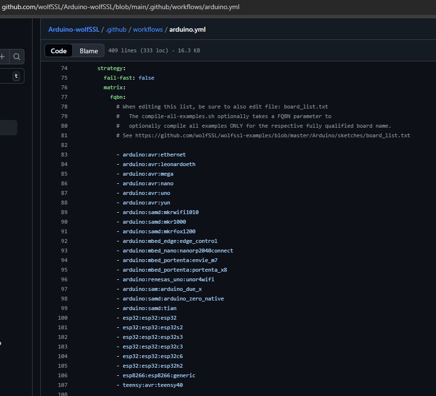This screenshot has height=396, width=436.
Task: Select line number 83
Action: pyautogui.click(x=64, y=155)
